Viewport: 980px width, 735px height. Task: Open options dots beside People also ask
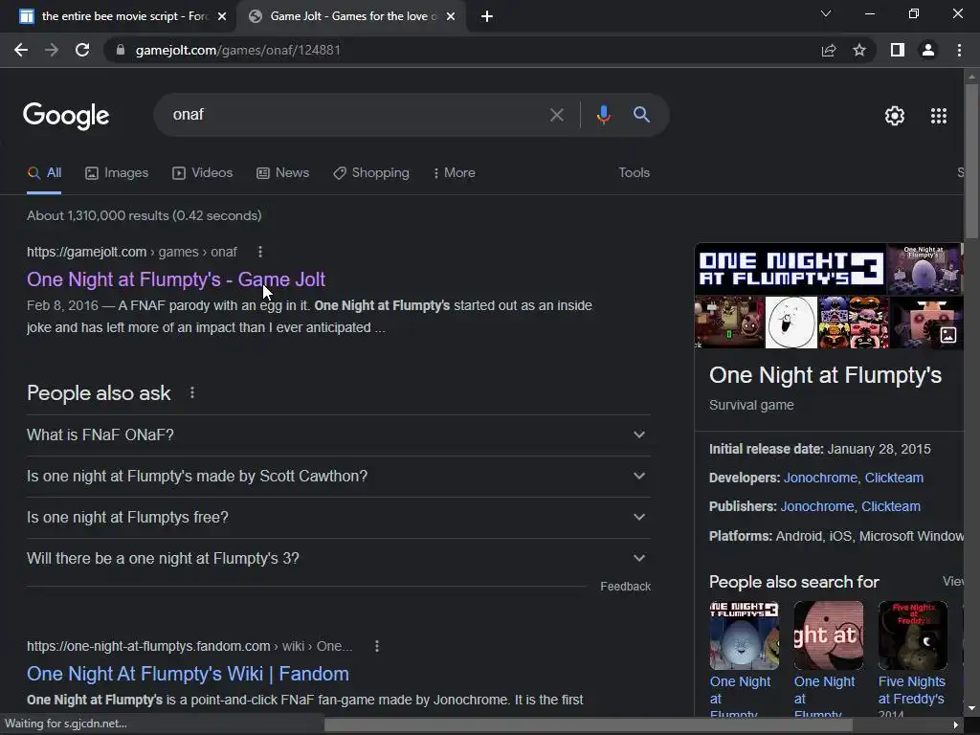pos(192,392)
